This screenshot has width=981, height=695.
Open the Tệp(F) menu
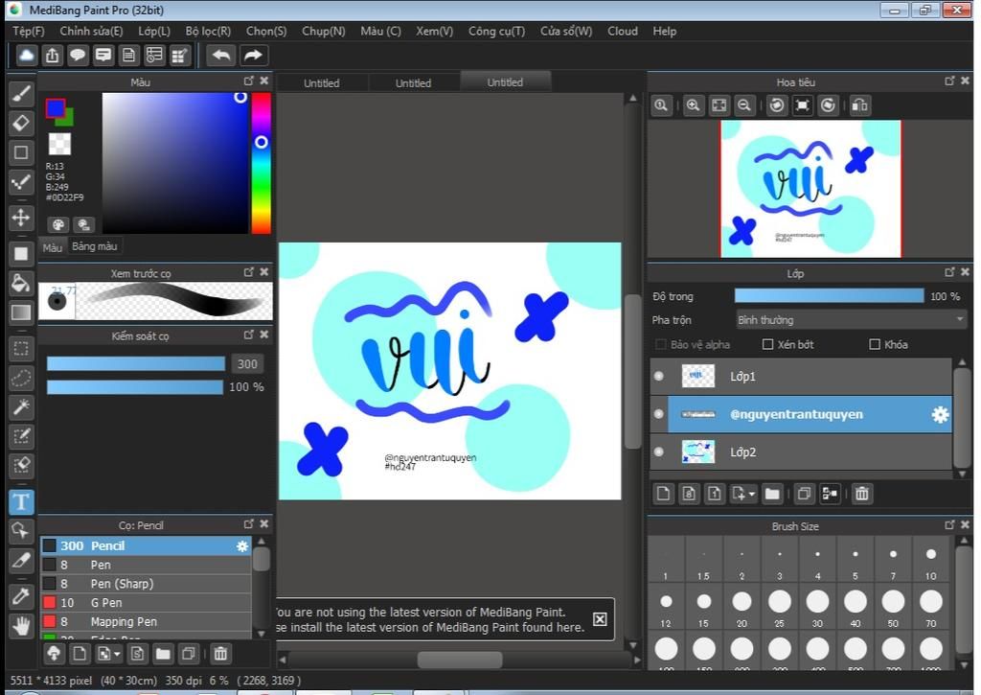[28, 31]
